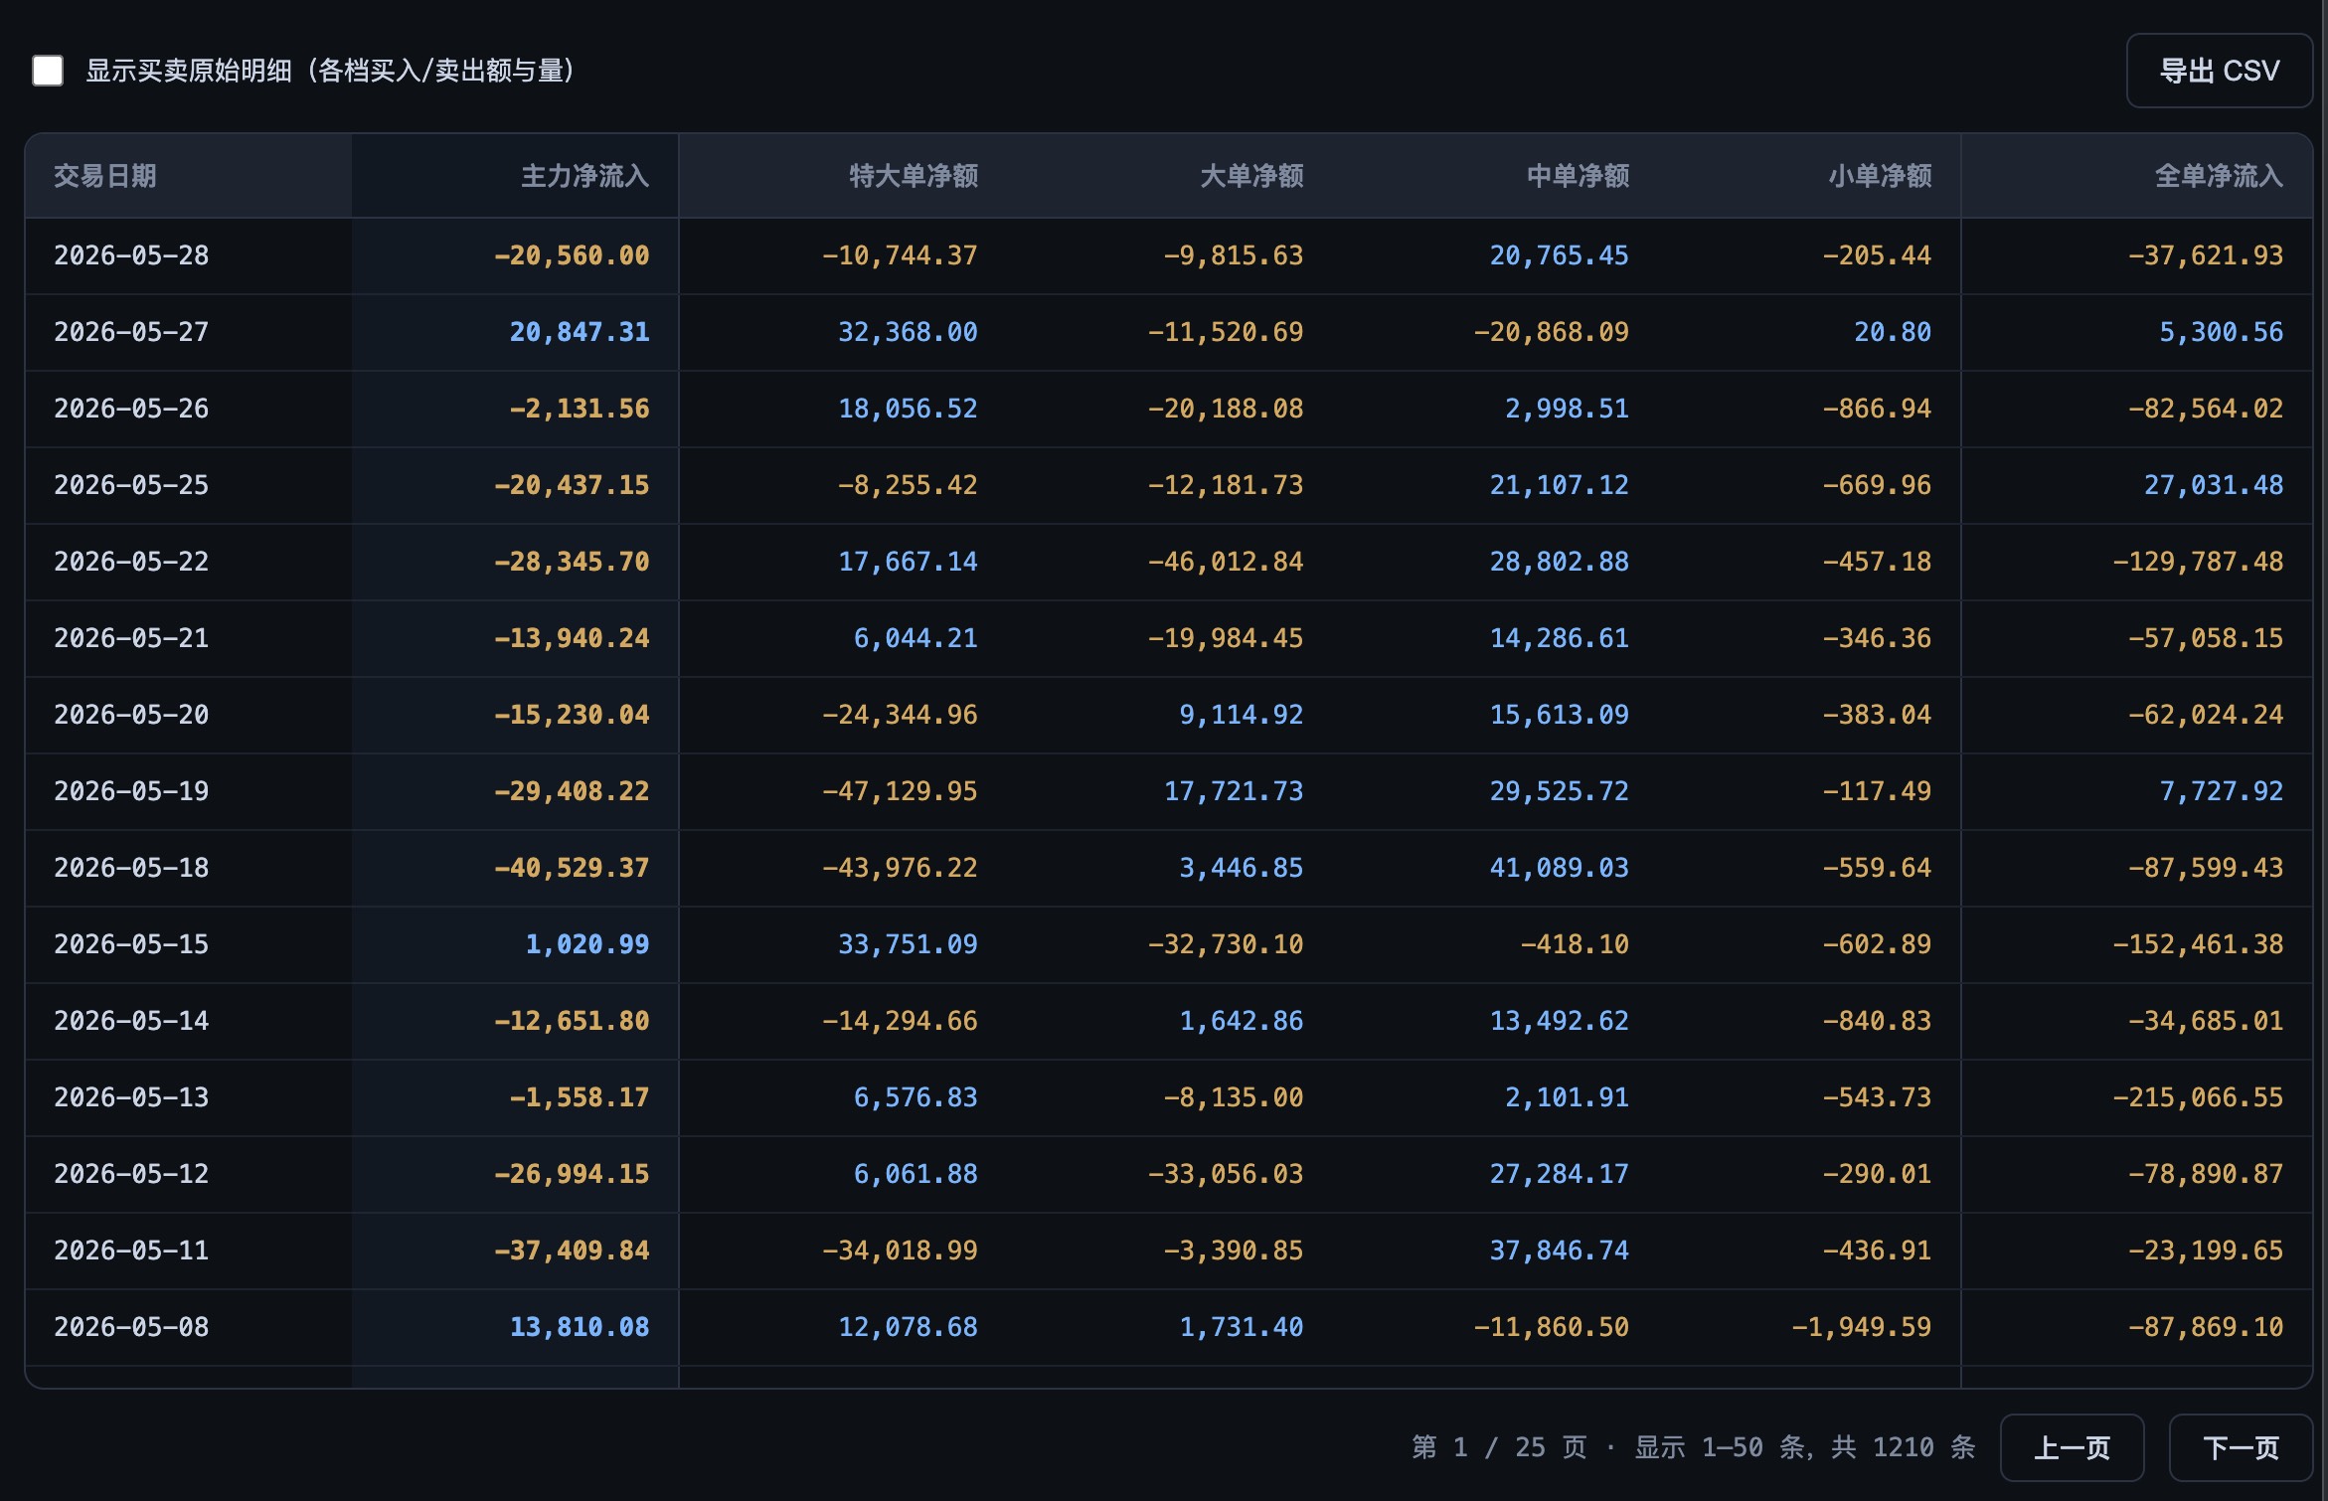Select the date cell 2026-05-13
This screenshot has width=2328, height=1501.
click(131, 1097)
